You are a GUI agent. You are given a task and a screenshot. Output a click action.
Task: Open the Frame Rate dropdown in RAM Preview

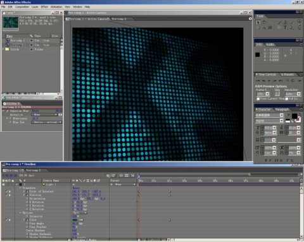263,94
